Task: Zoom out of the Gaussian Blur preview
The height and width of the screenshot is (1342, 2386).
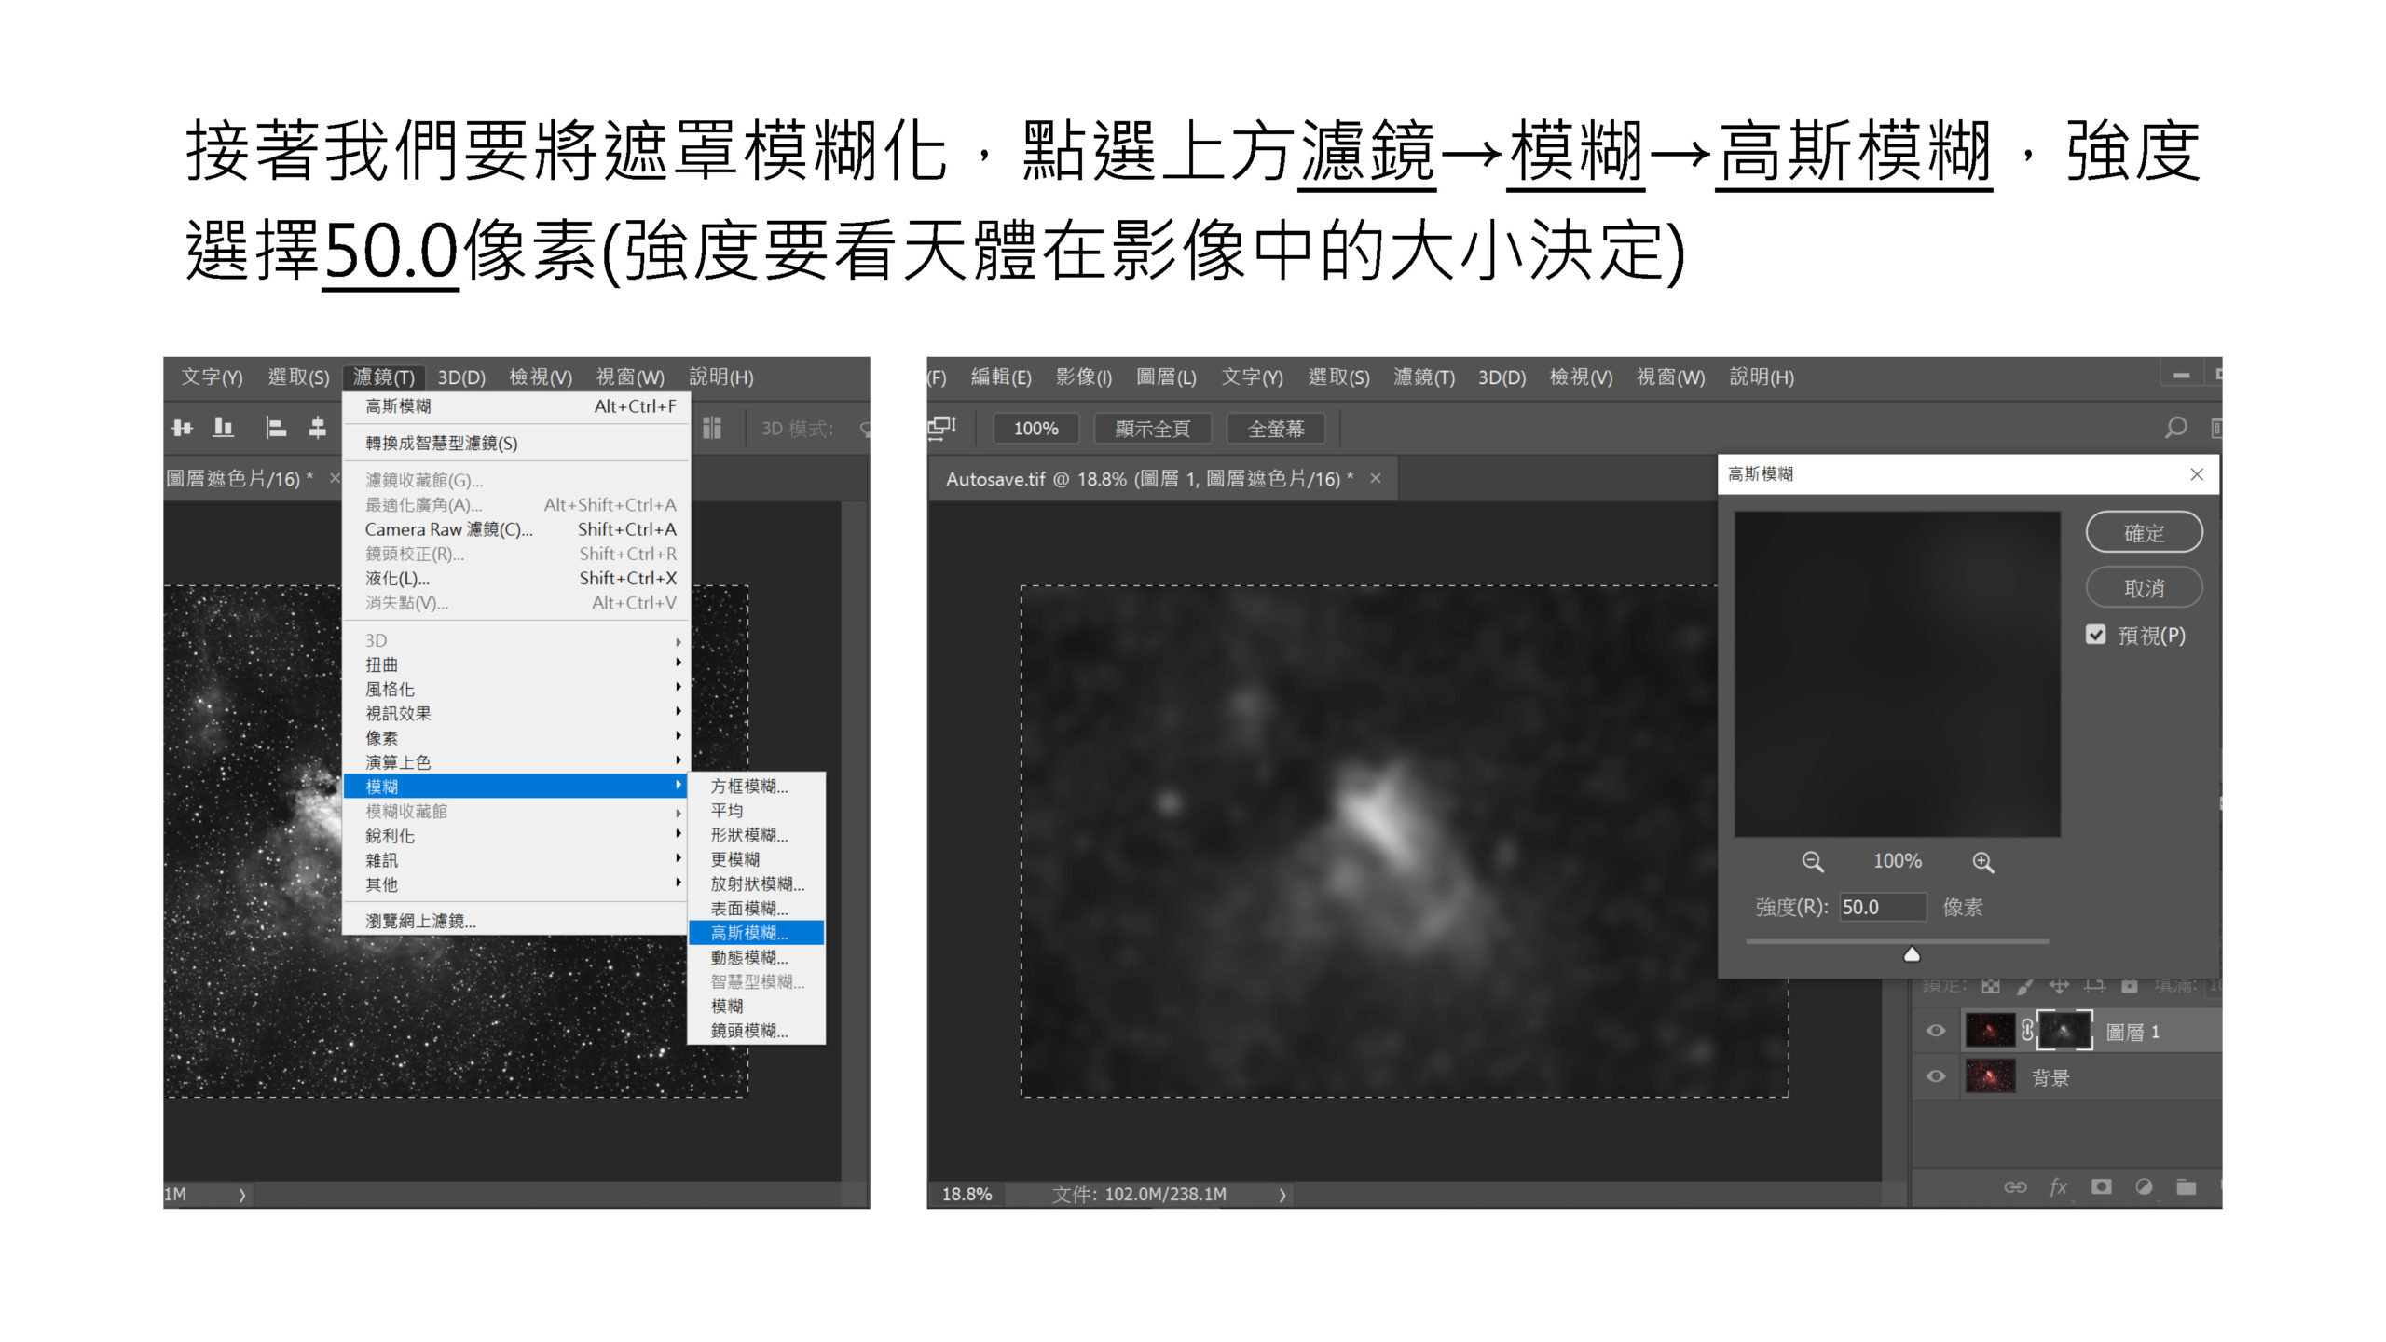Action: coord(1812,861)
